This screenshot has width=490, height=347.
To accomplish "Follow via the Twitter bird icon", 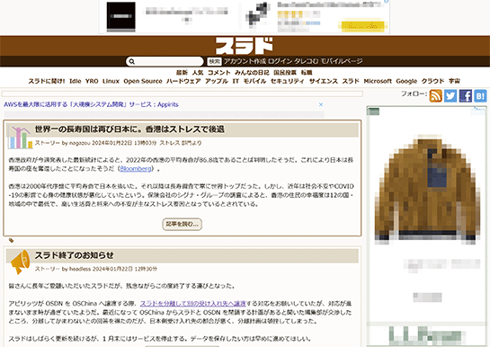I will coord(450,95).
